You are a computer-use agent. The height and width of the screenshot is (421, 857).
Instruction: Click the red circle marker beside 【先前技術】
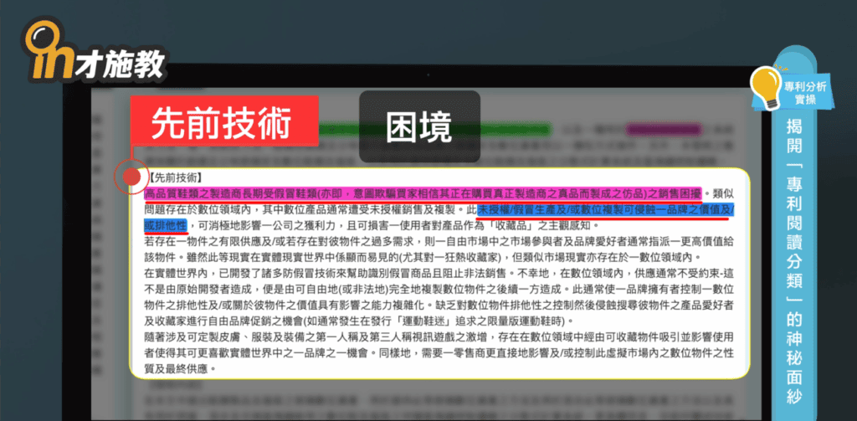[x=131, y=177]
